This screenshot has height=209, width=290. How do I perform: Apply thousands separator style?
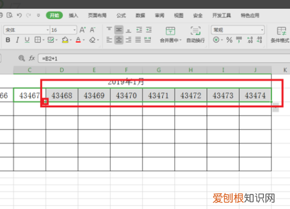click(x=239, y=40)
